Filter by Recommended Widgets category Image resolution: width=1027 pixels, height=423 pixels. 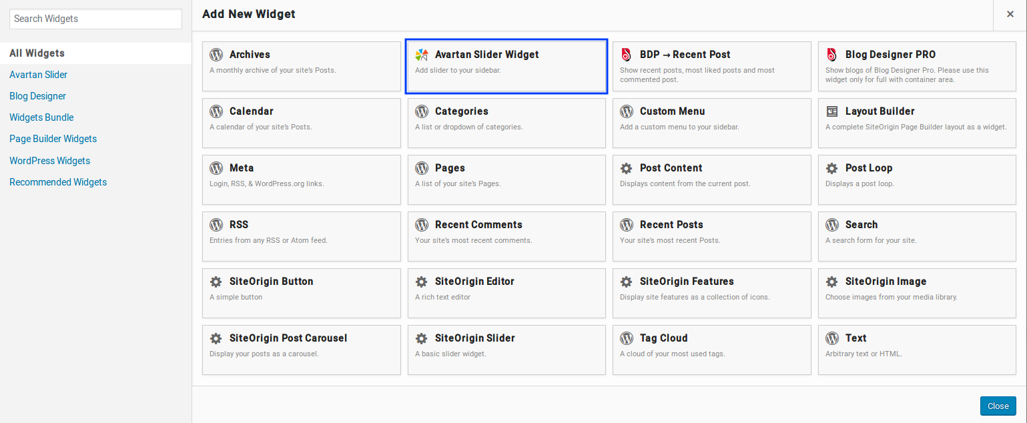click(58, 182)
